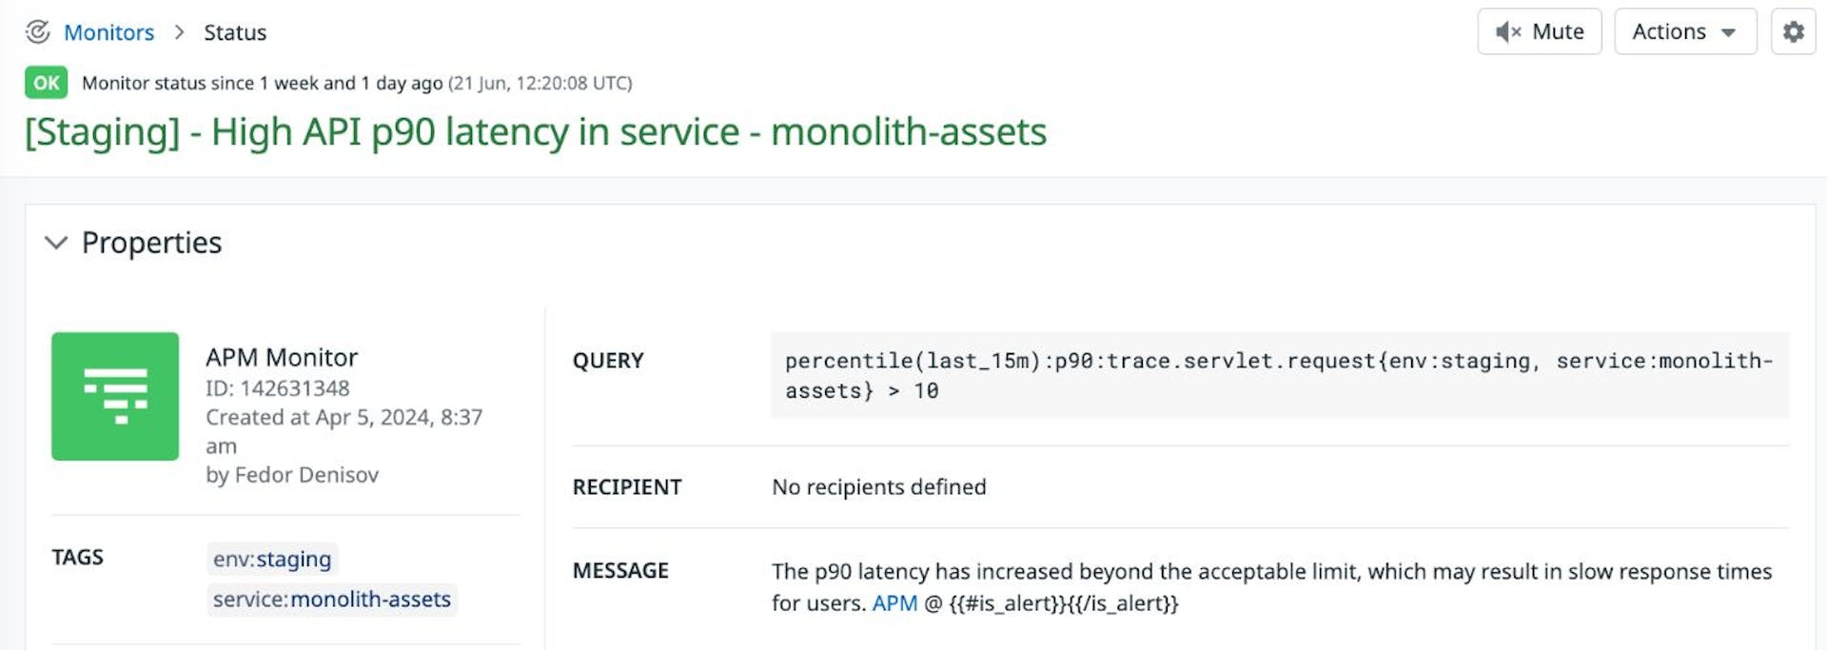This screenshot has width=1827, height=650.
Task: Click the Actions caret arrow
Action: [x=1728, y=31]
